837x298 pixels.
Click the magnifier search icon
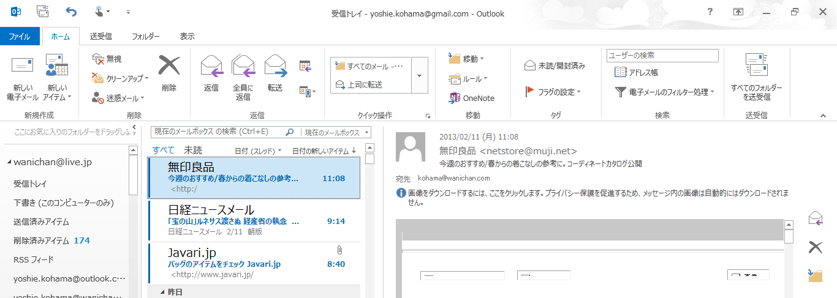point(290,132)
